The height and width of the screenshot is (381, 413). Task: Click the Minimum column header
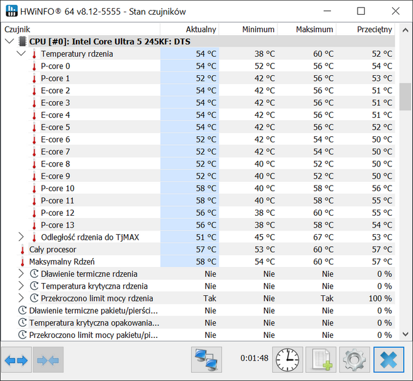coord(248,29)
